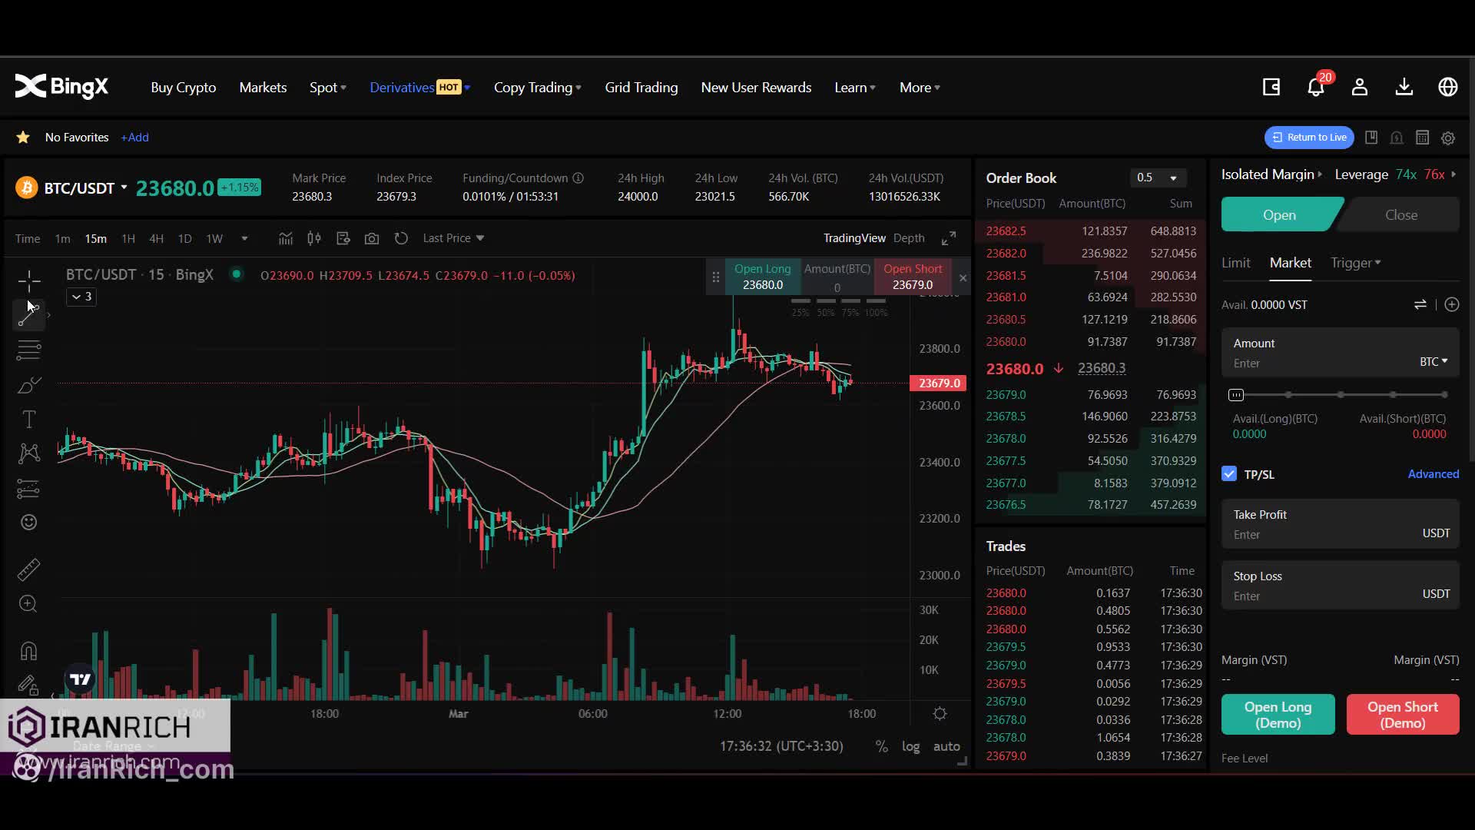Open the ruler measure tool
The height and width of the screenshot is (830, 1475).
28,569
